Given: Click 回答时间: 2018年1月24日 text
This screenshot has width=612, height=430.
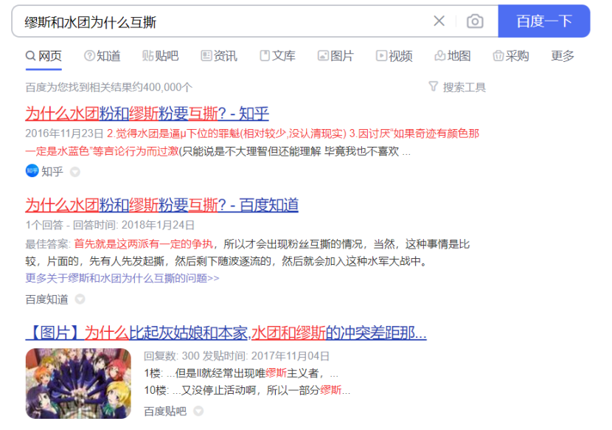Looking at the screenshot, I should pos(134,225).
